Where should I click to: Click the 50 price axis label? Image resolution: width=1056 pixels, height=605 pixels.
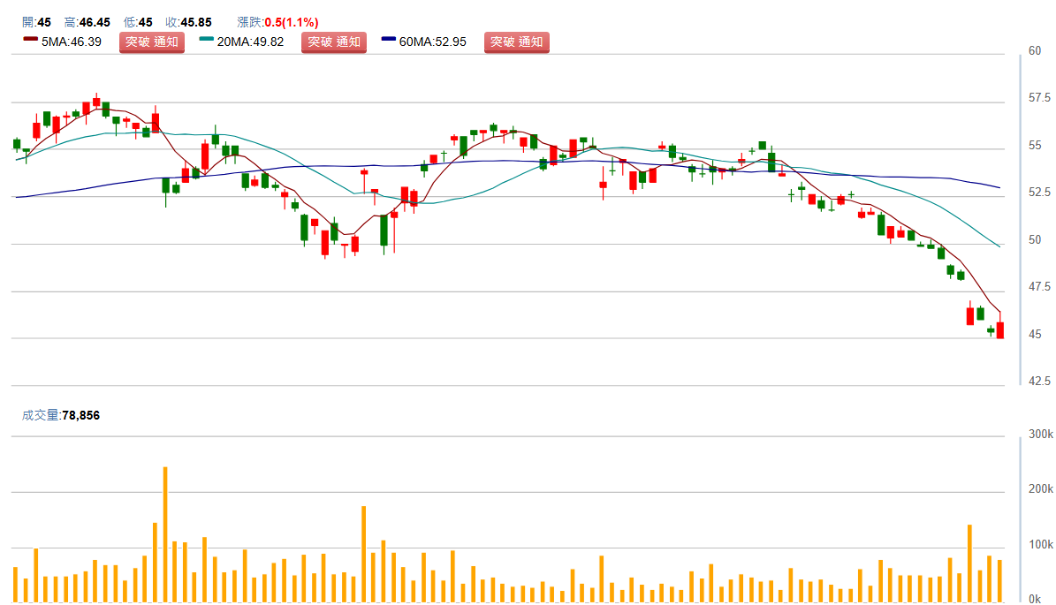tap(1035, 239)
